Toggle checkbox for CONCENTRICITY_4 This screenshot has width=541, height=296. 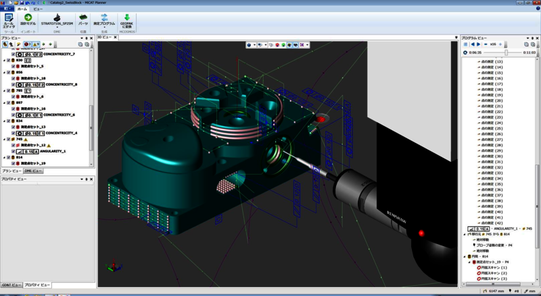(14, 133)
